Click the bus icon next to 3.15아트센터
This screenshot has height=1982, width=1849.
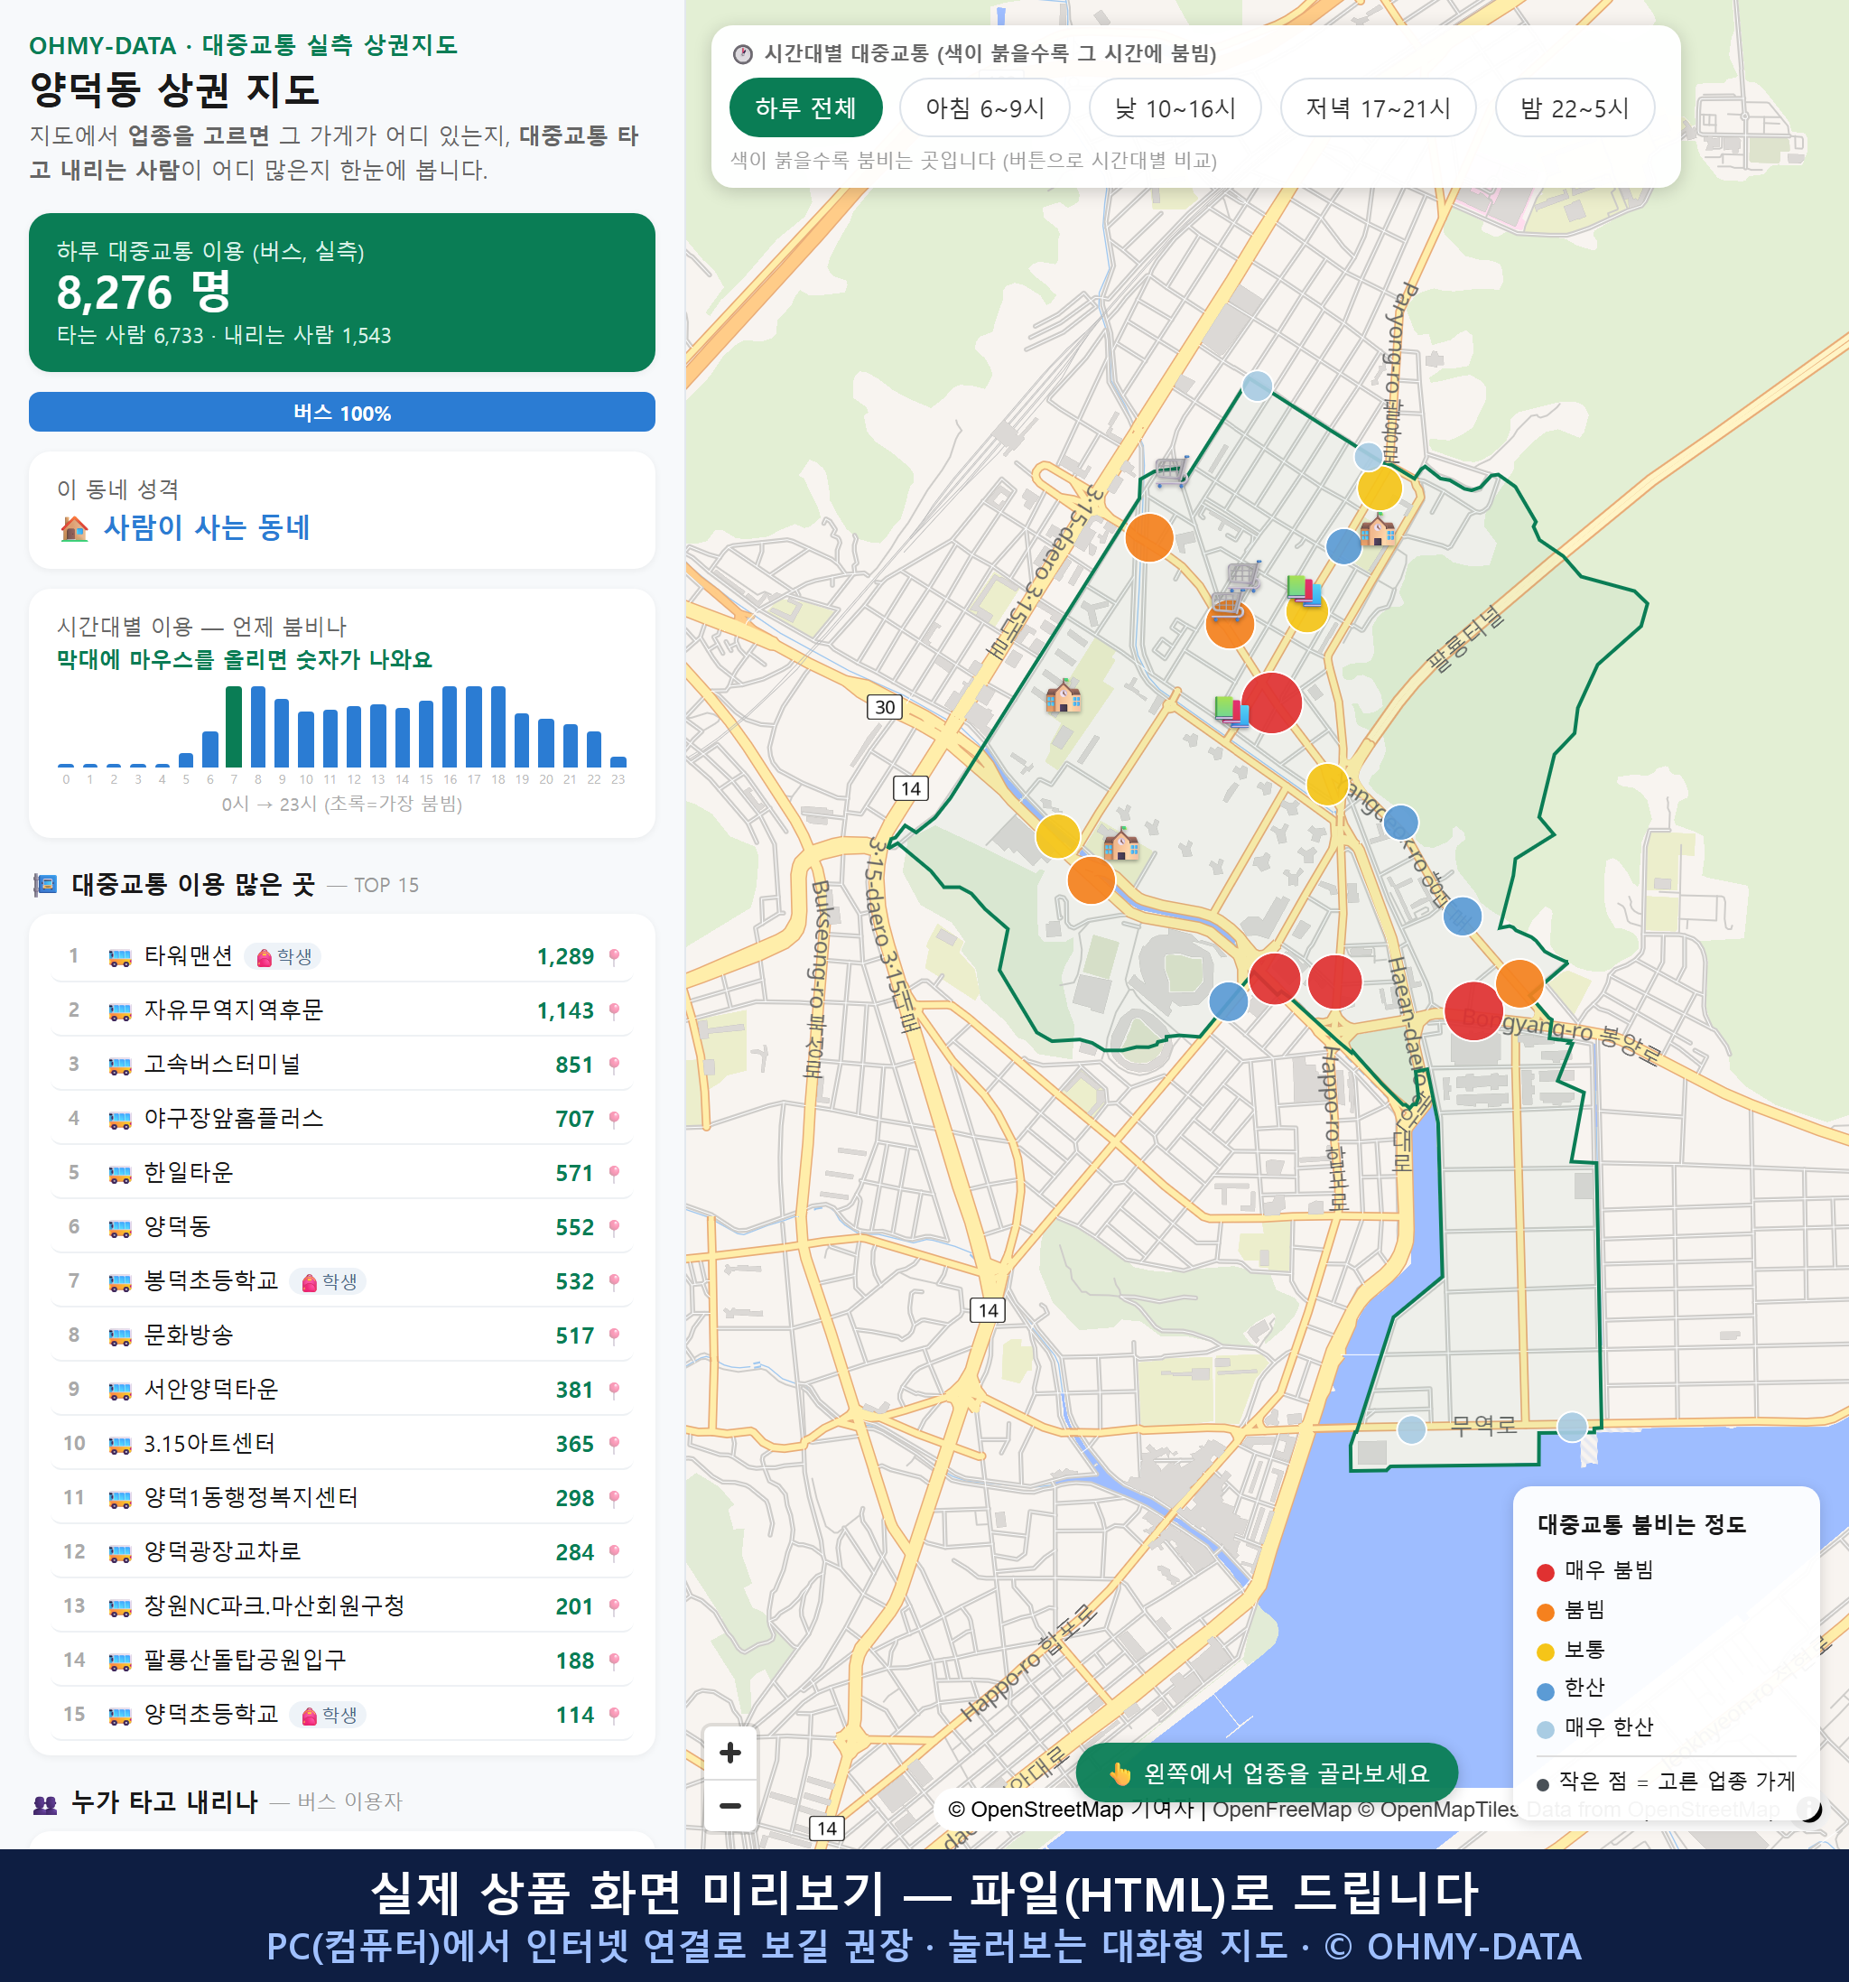[119, 1445]
